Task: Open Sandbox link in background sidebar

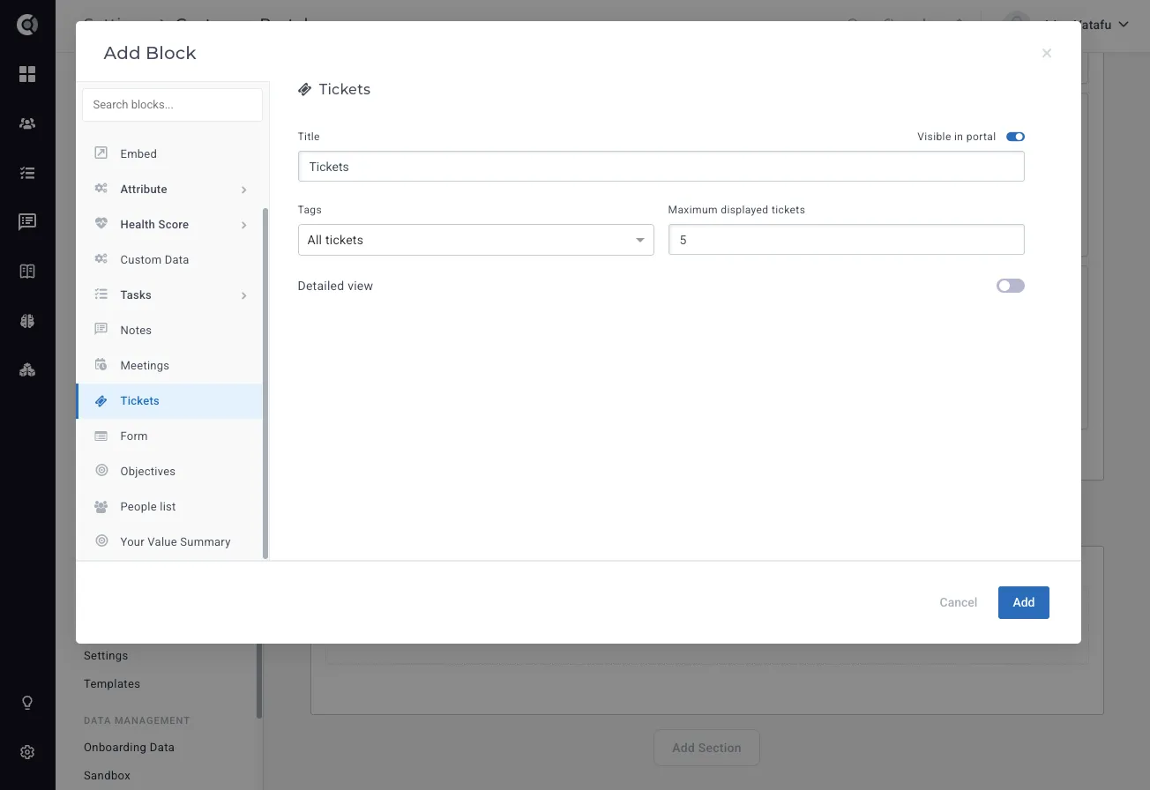Action: [107, 775]
